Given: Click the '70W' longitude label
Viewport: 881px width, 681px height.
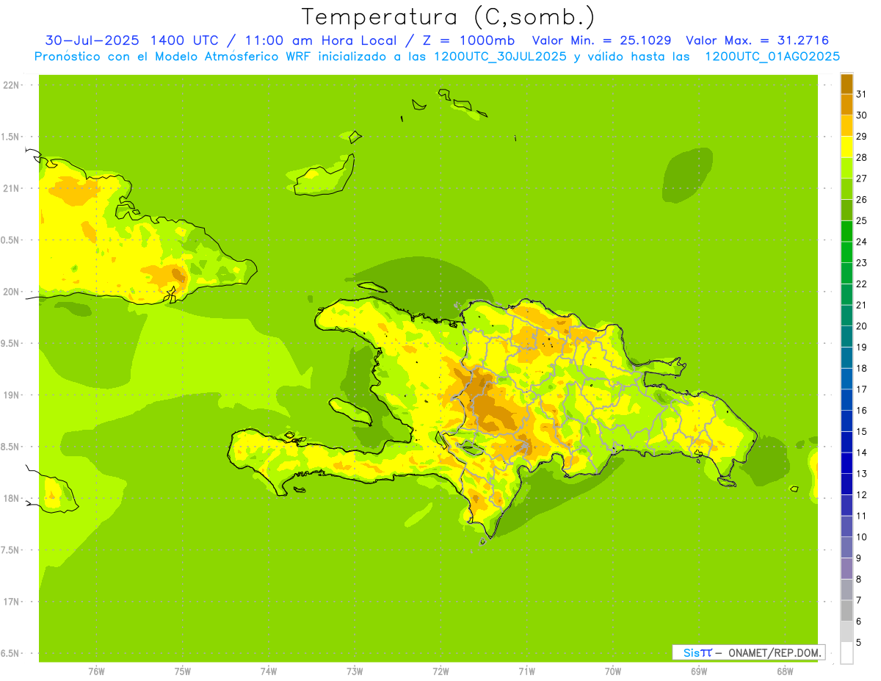Looking at the screenshot, I should (613, 671).
